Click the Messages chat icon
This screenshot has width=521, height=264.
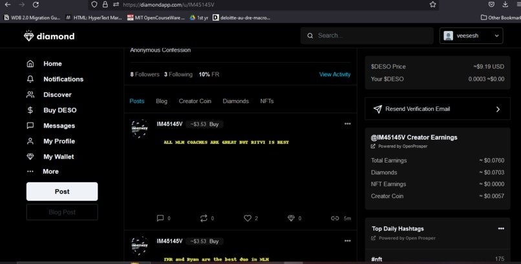coord(30,125)
